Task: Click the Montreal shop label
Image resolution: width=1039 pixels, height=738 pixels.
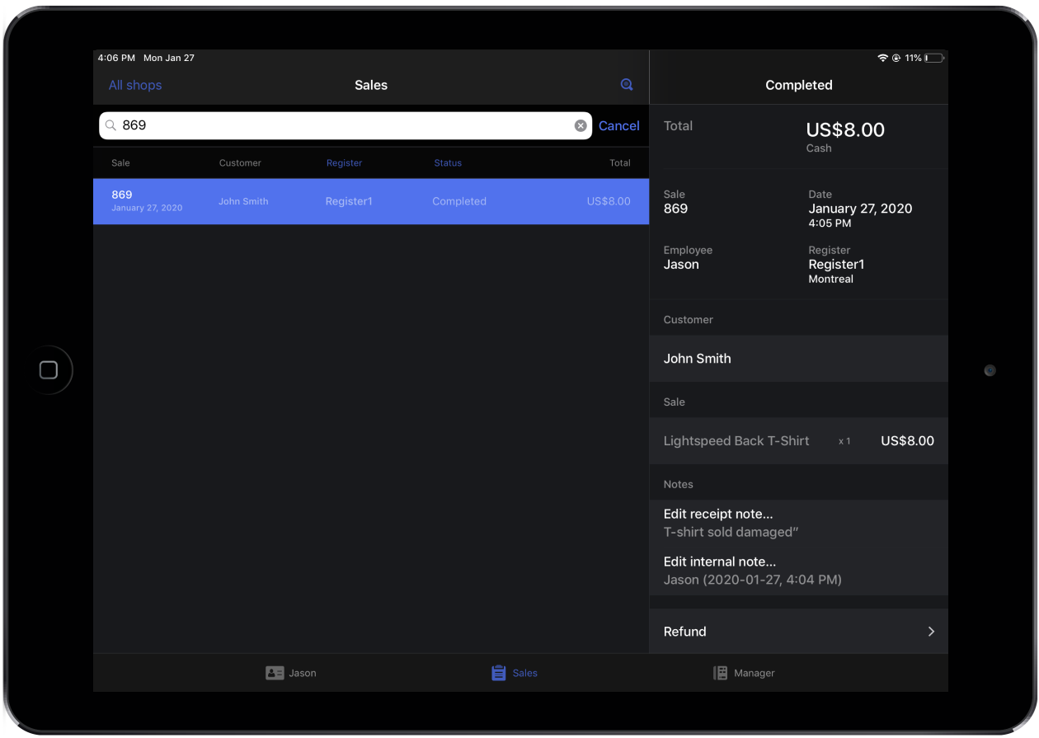Action: [830, 280]
